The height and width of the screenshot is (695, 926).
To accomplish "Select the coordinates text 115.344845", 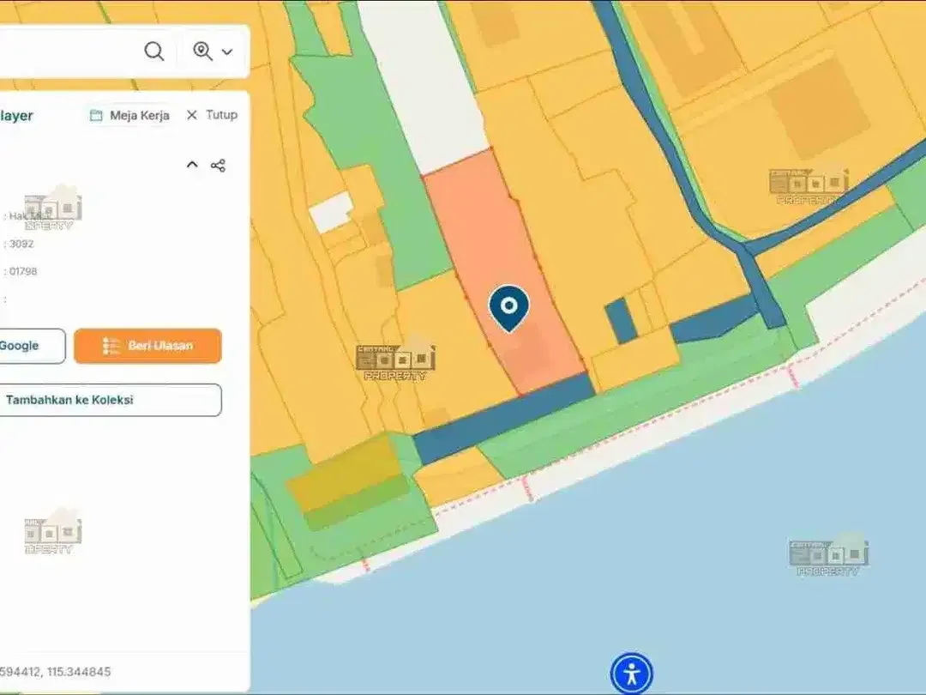I will tap(79, 671).
